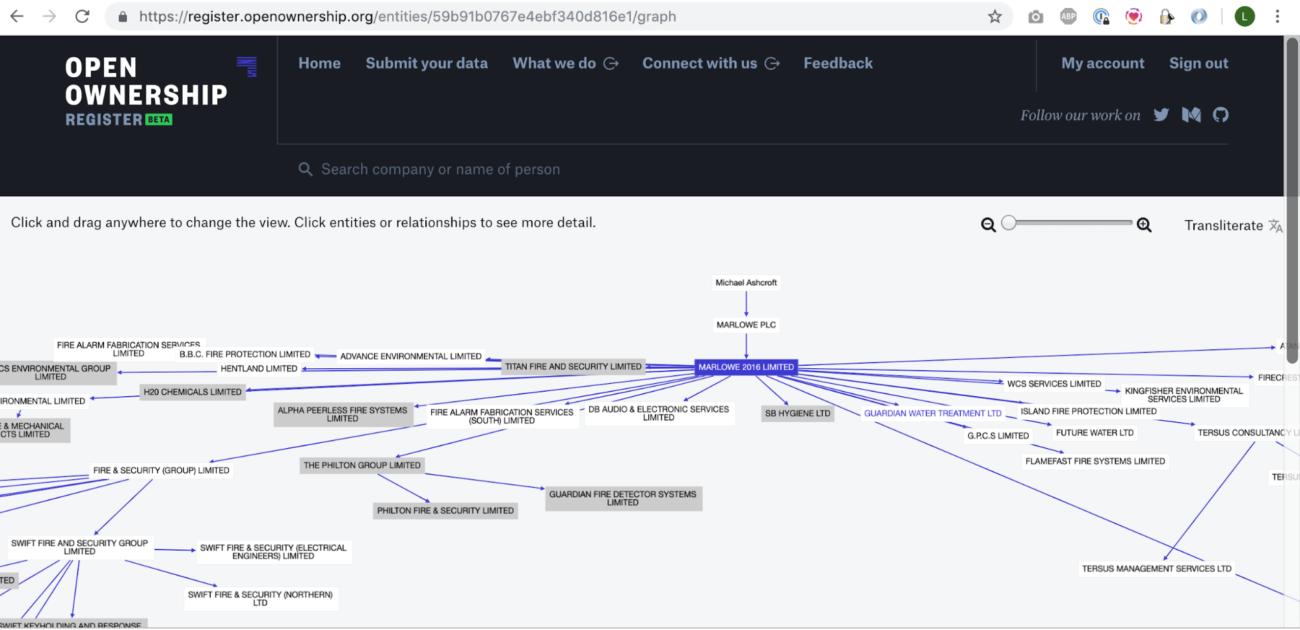This screenshot has height=630, width=1300.
Task: Select the ALPHA PEERLESS FIRE SYSTEMS node
Action: pos(342,414)
